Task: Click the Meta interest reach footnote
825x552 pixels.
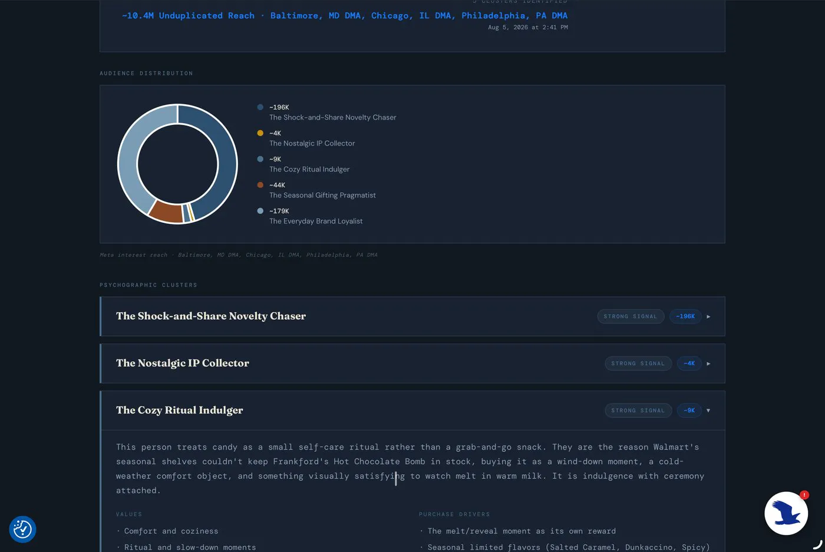Action: [x=239, y=254]
